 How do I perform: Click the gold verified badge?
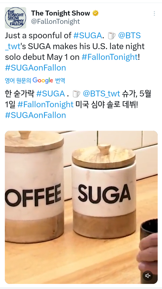coord(96,13)
